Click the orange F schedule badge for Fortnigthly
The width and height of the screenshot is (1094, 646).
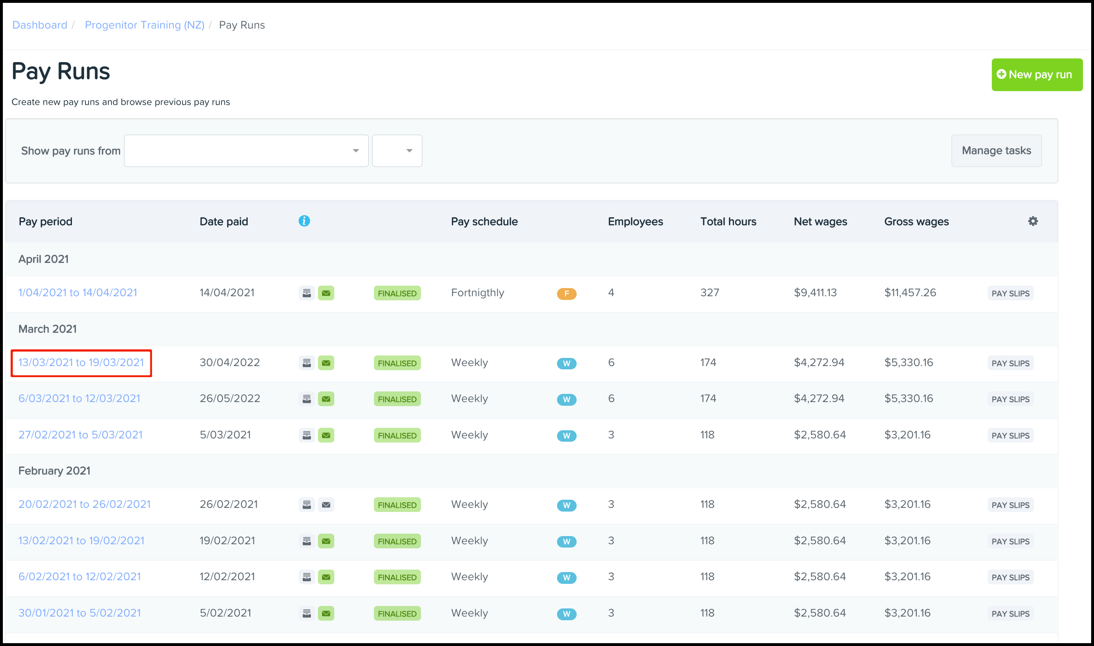tap(566, 294)
